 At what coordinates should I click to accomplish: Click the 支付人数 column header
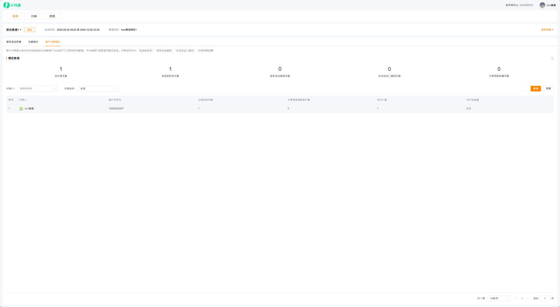382,100
